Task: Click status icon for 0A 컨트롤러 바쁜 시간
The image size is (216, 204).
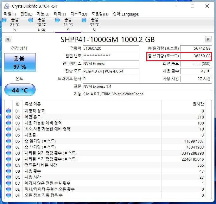Action: (x=9, y=165)
